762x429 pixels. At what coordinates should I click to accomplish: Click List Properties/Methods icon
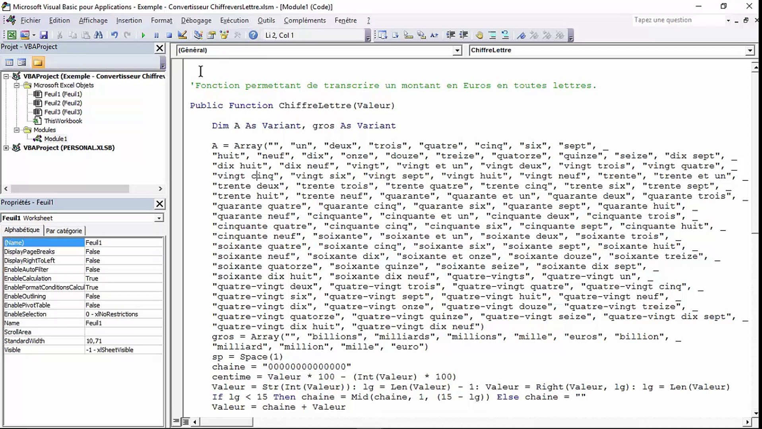[382, 35]
